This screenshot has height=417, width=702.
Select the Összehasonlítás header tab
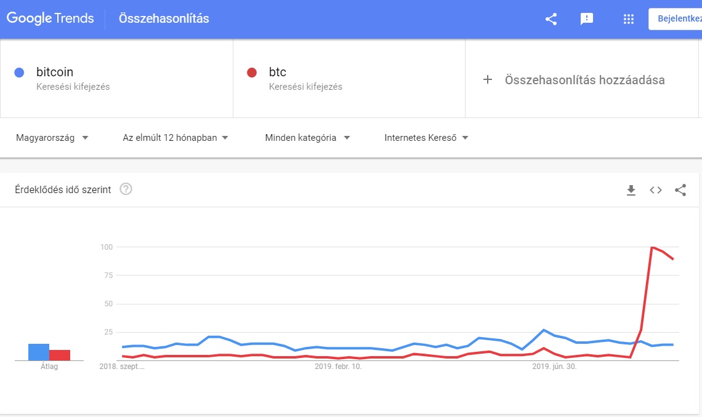(x=164, y=18)
